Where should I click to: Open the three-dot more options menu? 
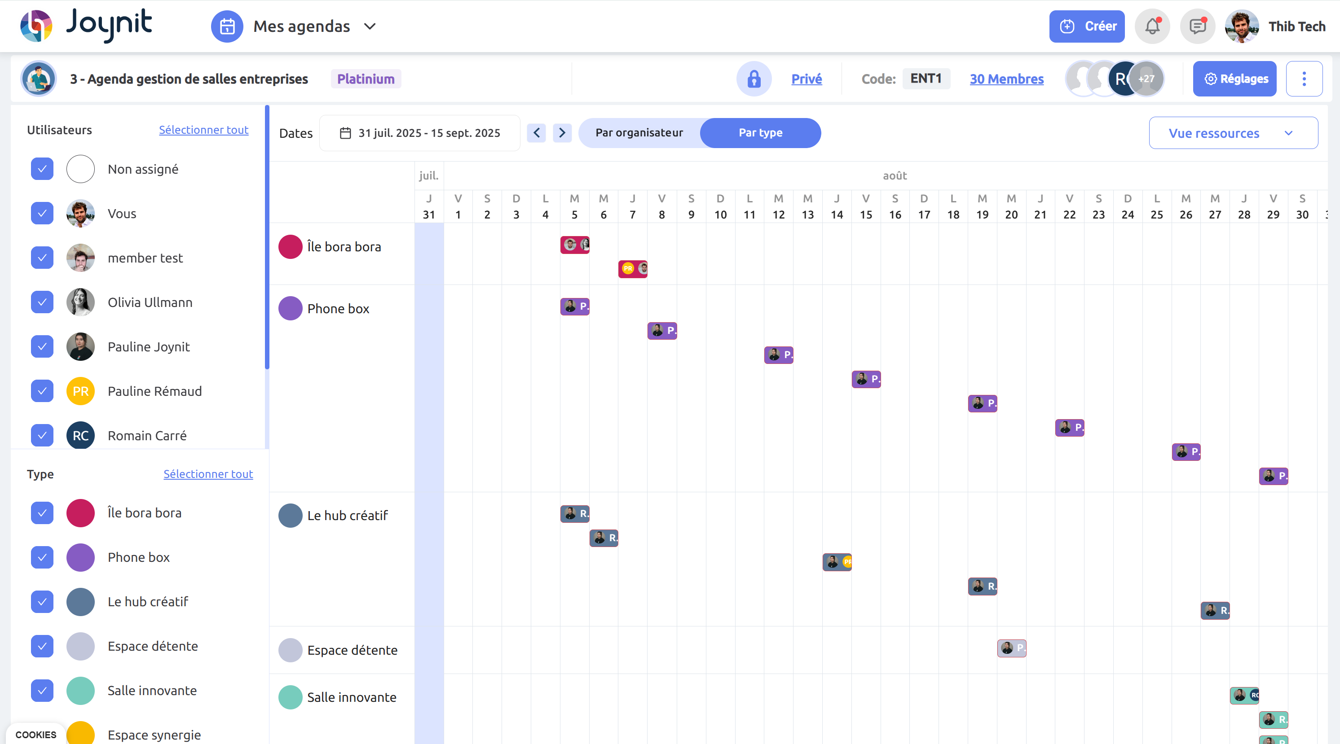coord(1304,79)
